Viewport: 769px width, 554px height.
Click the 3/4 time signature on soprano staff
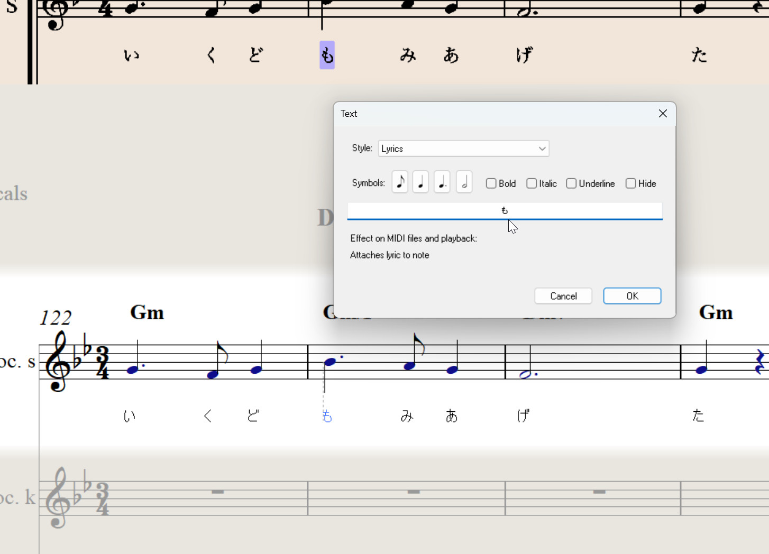(102, 363)
